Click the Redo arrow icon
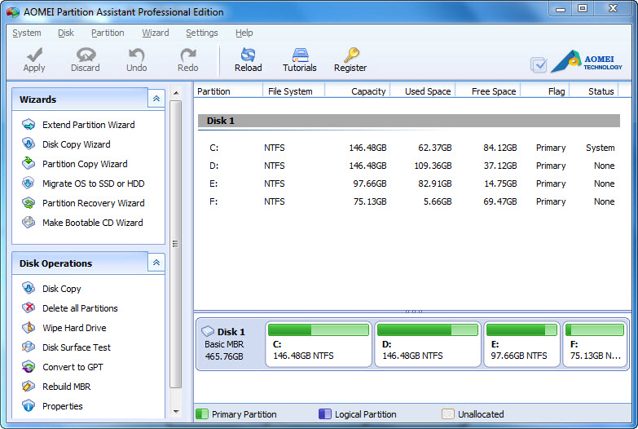 pos(188,55)
